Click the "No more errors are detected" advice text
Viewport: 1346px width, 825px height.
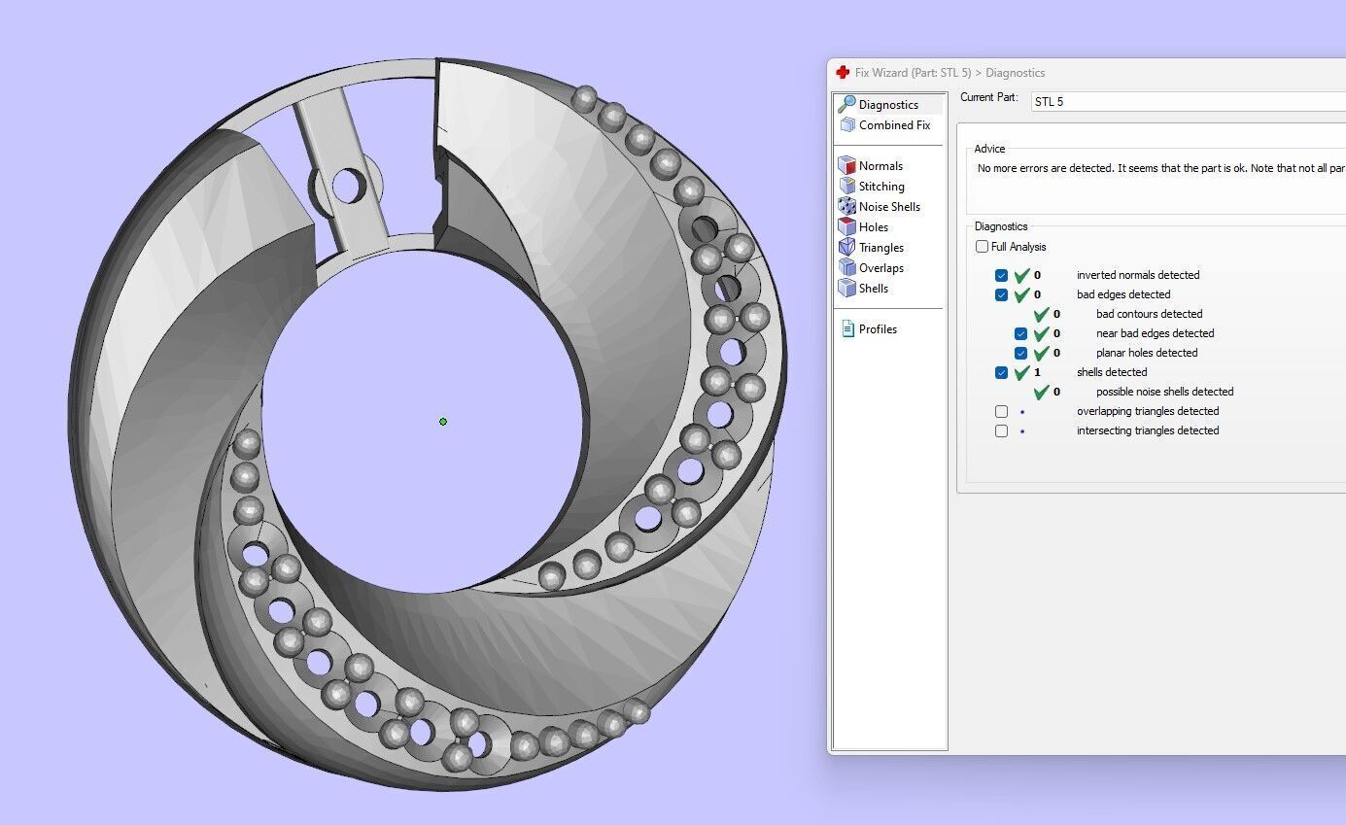click(1160, 168)
